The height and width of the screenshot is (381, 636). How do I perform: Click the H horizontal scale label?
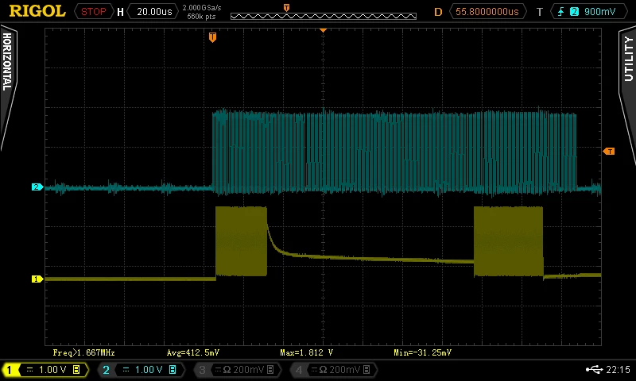120,12
